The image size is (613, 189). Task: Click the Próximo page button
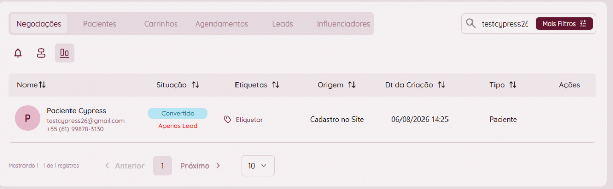click(200, 166)
